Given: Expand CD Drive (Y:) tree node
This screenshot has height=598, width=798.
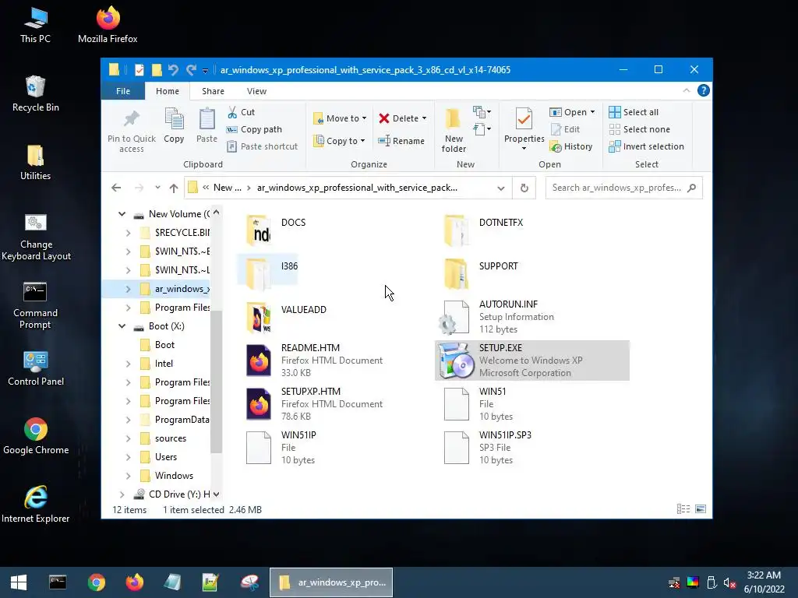Looking at the screenshot, I should (122, 494).
